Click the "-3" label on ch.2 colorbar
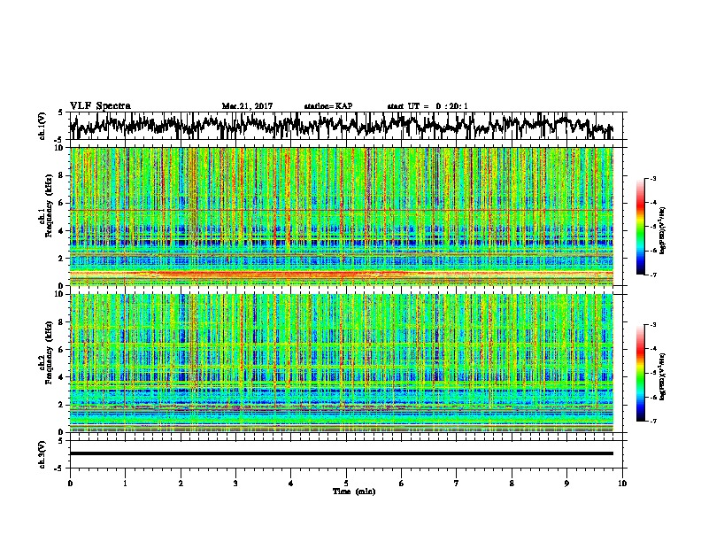This screenshot has height=542, width=701. pyautogui.click(x=652, y=325)
